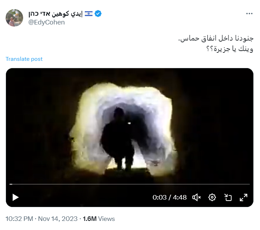
Task: Click the 10:32 PM Nov 14 timestamp
Action: [41, 219]
